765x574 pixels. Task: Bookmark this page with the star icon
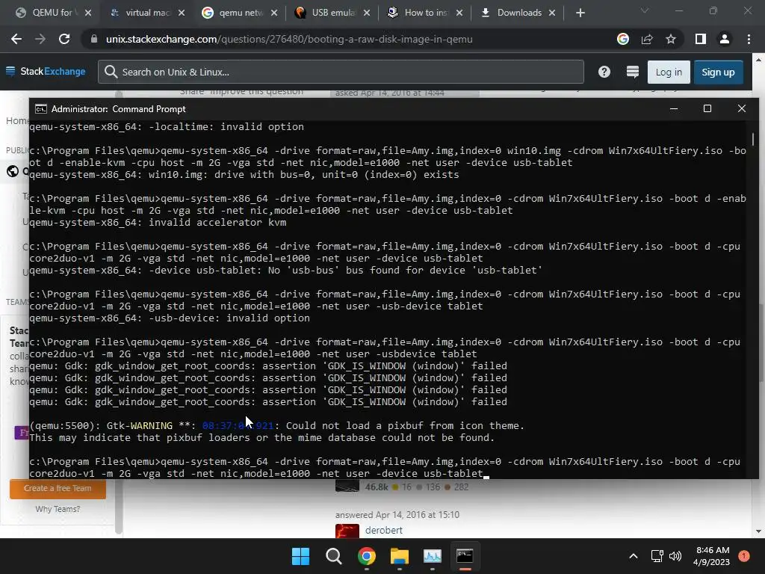[671, 39]
